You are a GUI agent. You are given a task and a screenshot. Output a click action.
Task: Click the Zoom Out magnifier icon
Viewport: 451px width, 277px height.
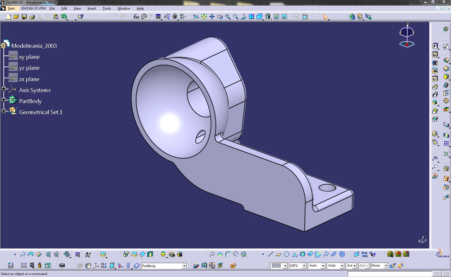click(x=236, y=17)
